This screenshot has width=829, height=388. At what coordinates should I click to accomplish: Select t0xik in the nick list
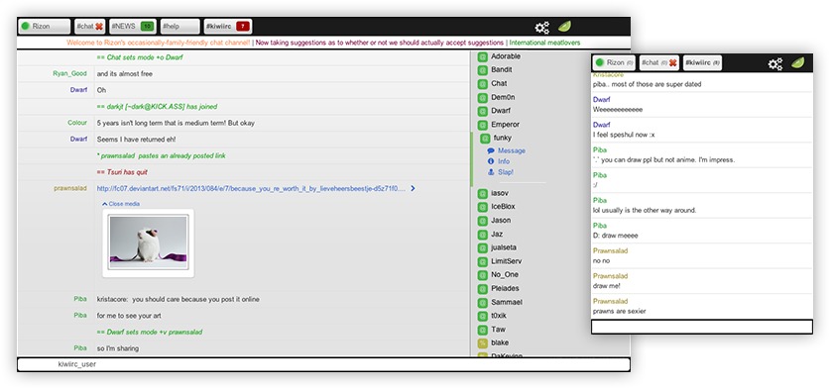coord(500,316)
